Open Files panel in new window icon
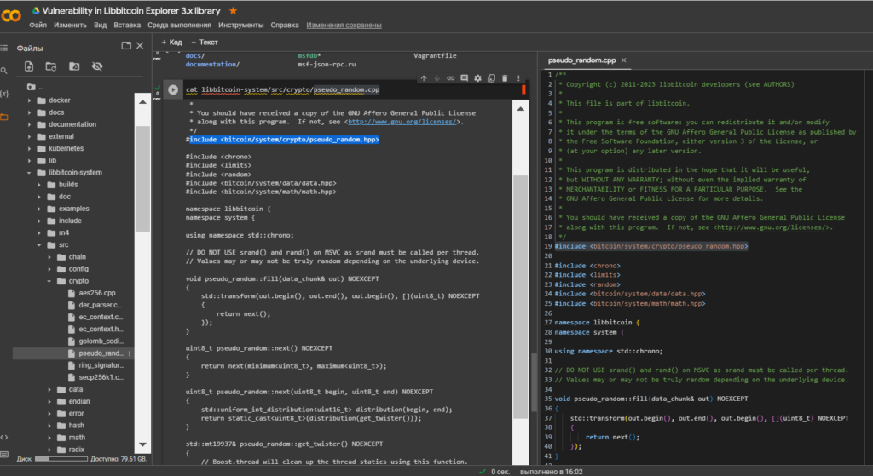 pyautogui.click(x=126, y=46)
